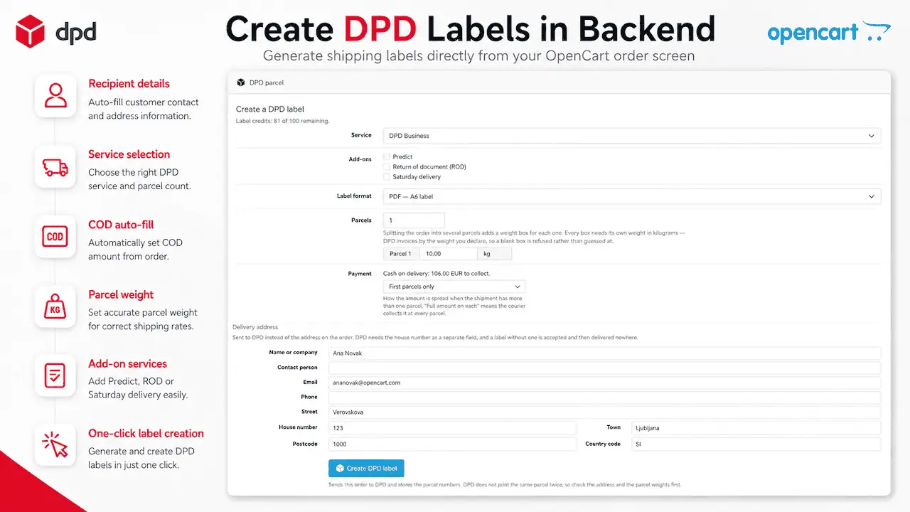Click the COD auto-fill icon
This screenshot has height=512, width=910.
pyautogui.click(x=55, y=237)
